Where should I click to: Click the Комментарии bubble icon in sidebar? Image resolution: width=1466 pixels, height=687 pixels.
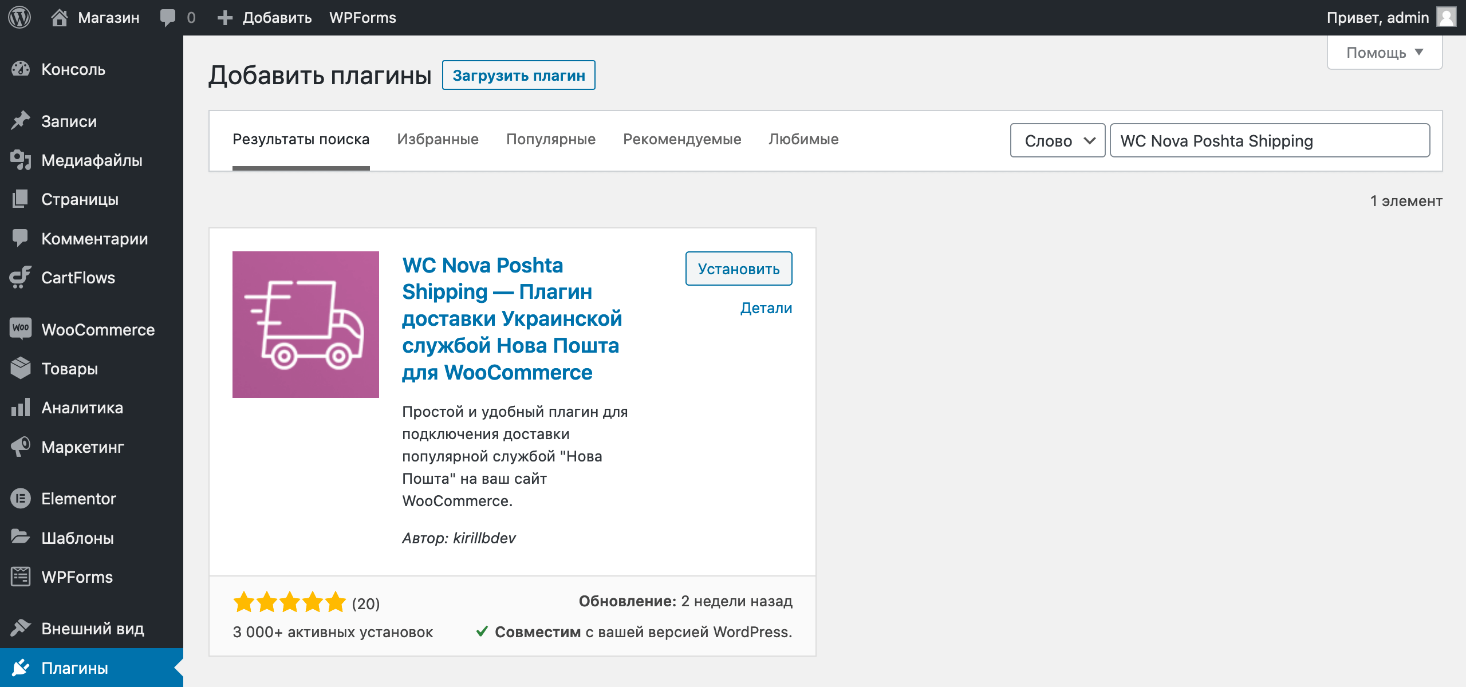21,238
